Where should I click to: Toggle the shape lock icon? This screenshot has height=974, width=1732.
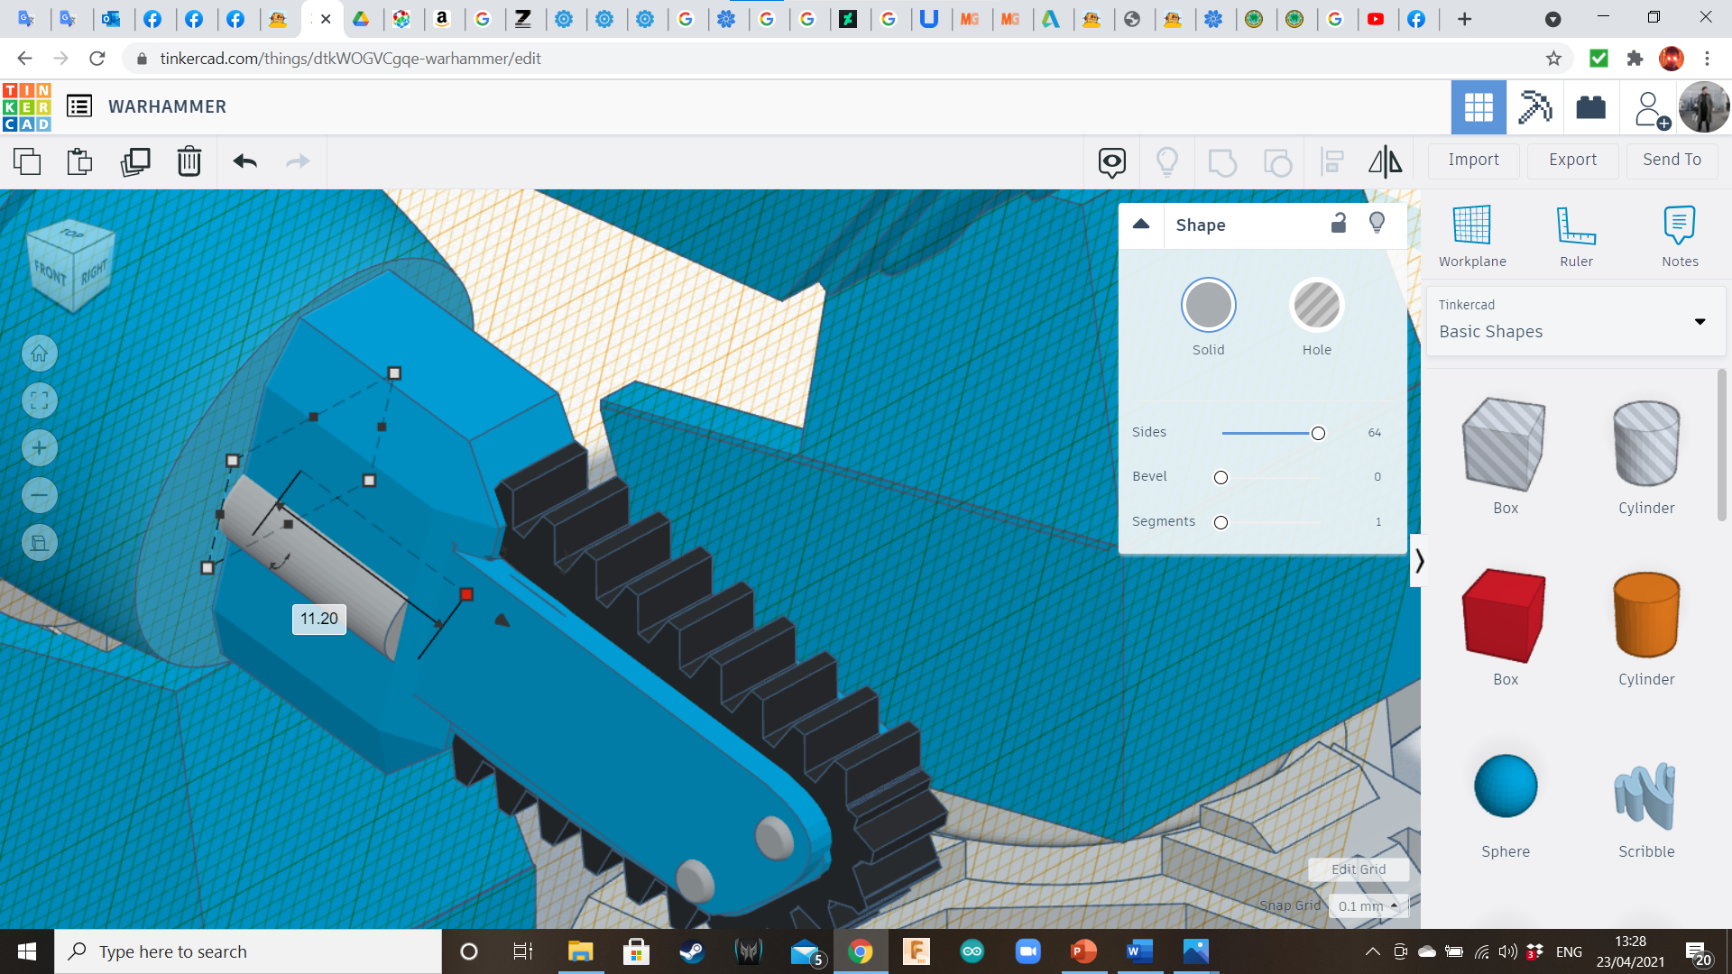(1339, 224)
